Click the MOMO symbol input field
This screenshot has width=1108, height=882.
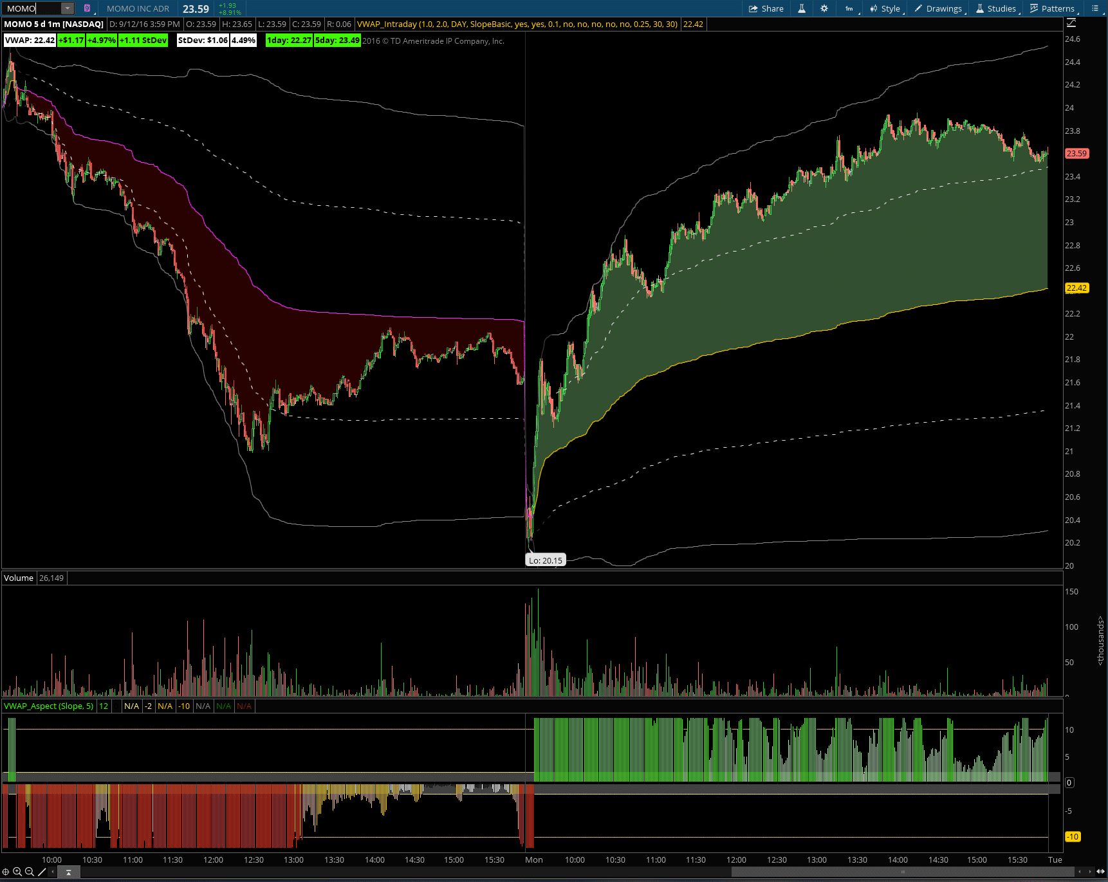(x=33, y=8)
